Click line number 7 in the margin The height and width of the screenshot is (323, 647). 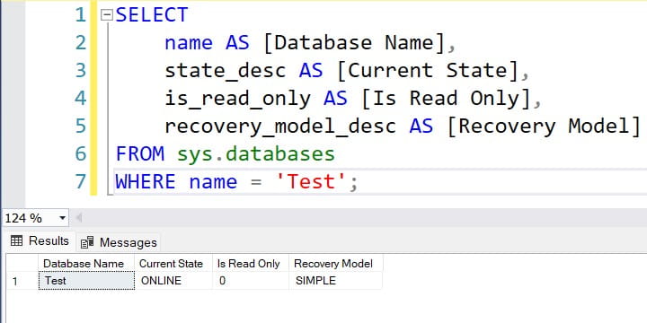[x=81, y=181]
